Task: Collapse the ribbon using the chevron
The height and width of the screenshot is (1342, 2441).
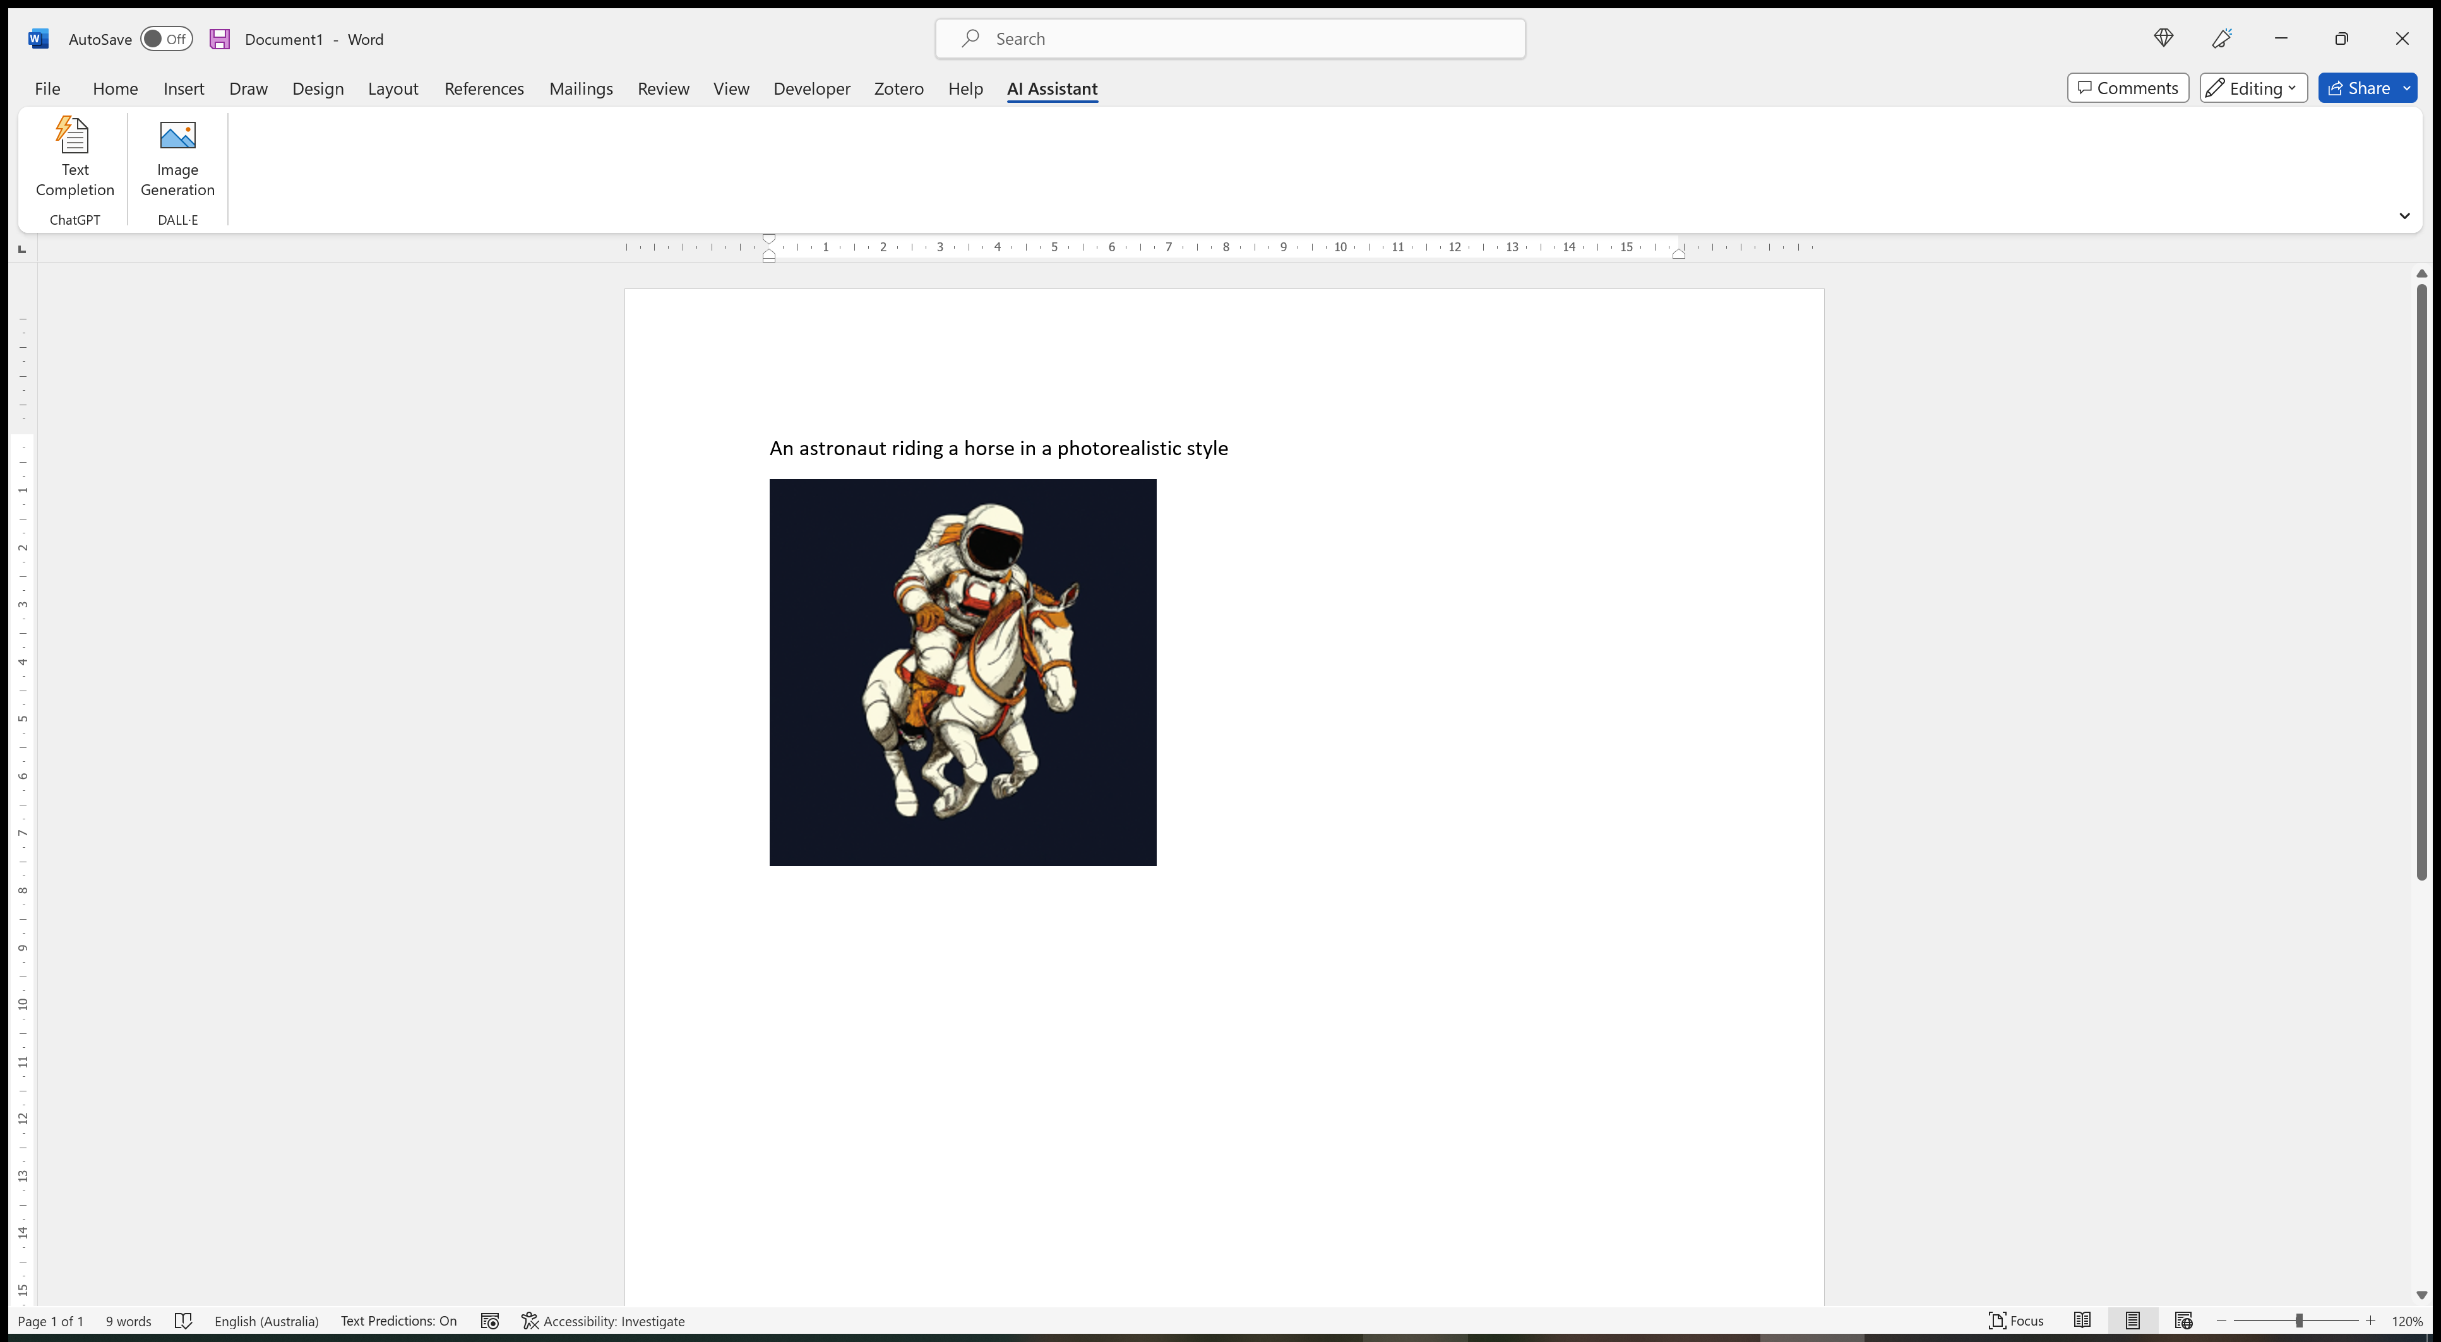Action: pos(2404,216)
